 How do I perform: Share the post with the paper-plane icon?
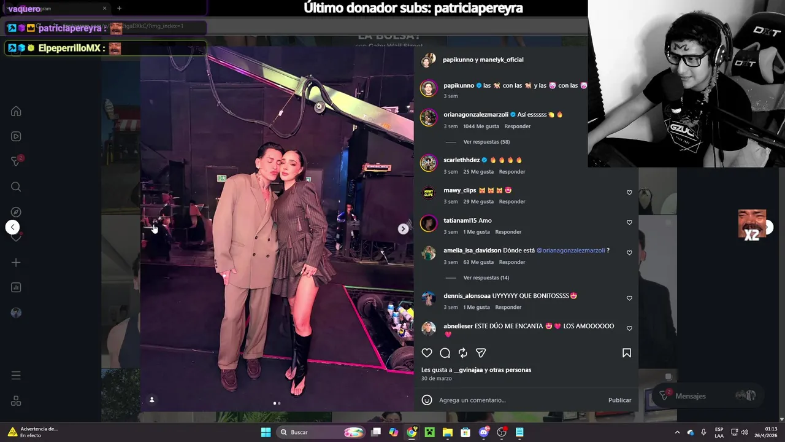(x=481, y=353)
